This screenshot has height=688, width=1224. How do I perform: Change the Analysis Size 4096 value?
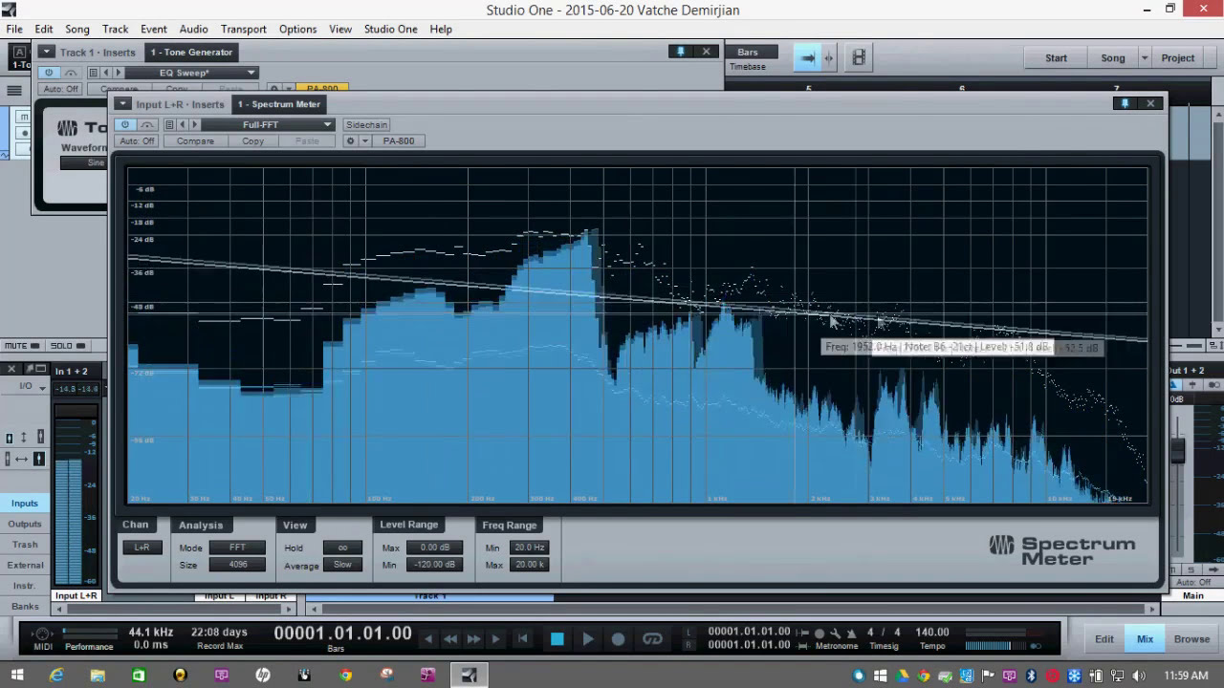pos(237,565)
